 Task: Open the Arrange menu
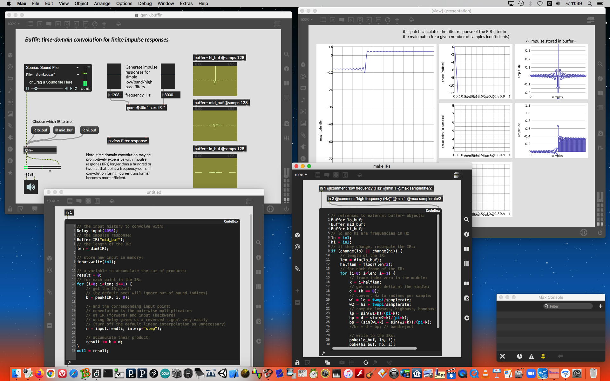point(102,3)
